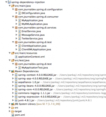The height and width of the screenshot is (117, 106).
Task: Click the junit-4.8.1.jar icon
Action: pos(16,100)
